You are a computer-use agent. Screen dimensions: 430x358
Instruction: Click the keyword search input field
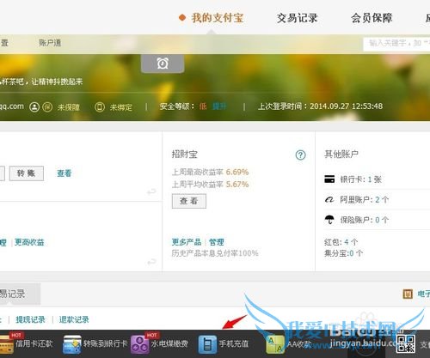pos(396,44)
